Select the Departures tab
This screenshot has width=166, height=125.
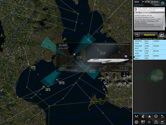[149, 35]
